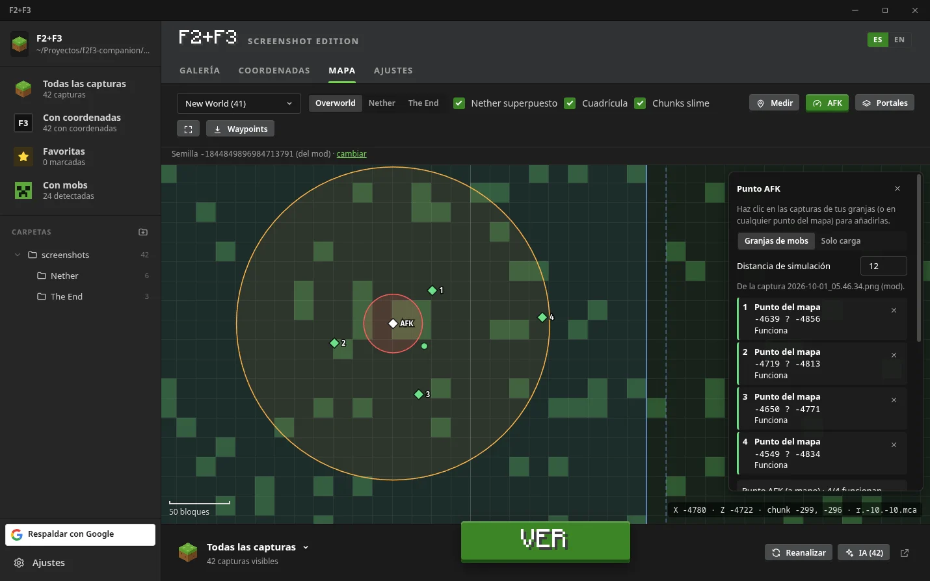Select the Granjas de mobs mode

click(x=776, y=240)
